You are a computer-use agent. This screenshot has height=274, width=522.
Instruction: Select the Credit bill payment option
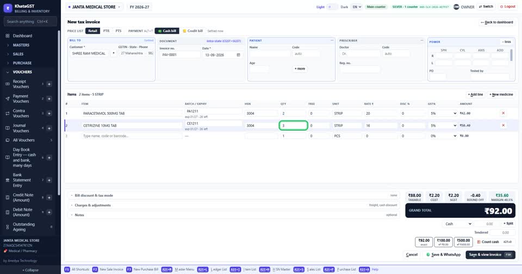[192, 31]
